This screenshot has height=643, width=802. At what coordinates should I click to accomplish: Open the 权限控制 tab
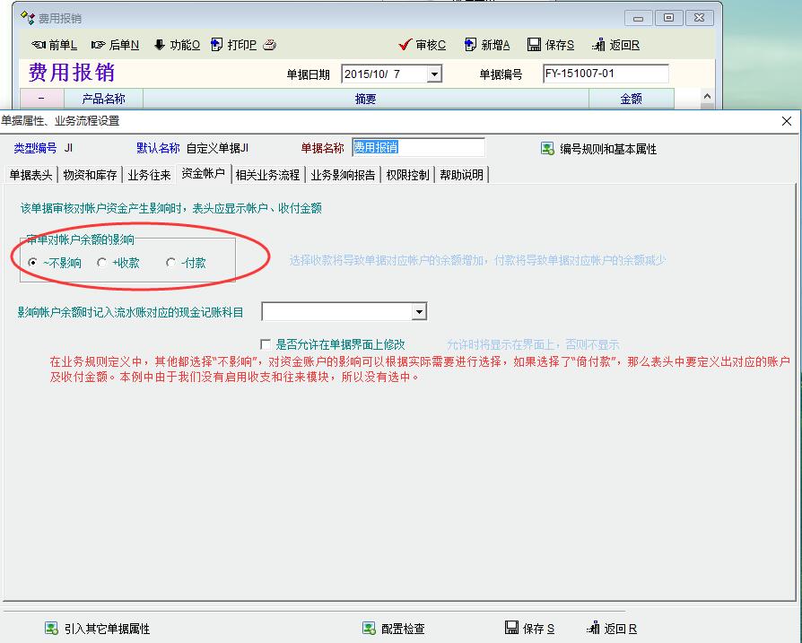[407, 175]
